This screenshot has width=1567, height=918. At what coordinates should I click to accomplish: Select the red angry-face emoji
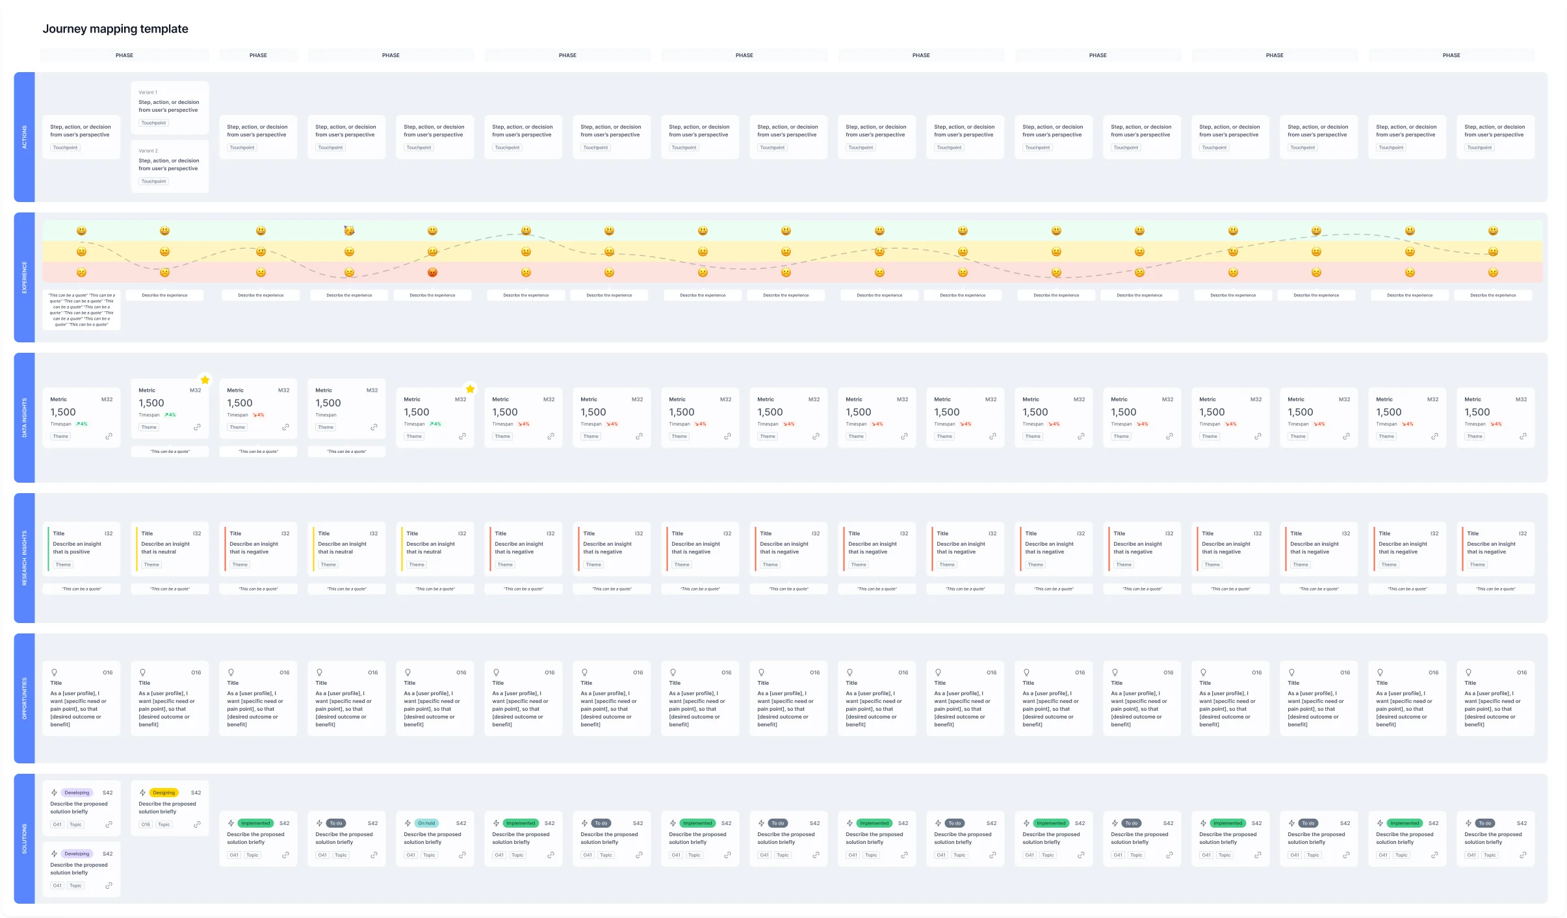(432, 272)
